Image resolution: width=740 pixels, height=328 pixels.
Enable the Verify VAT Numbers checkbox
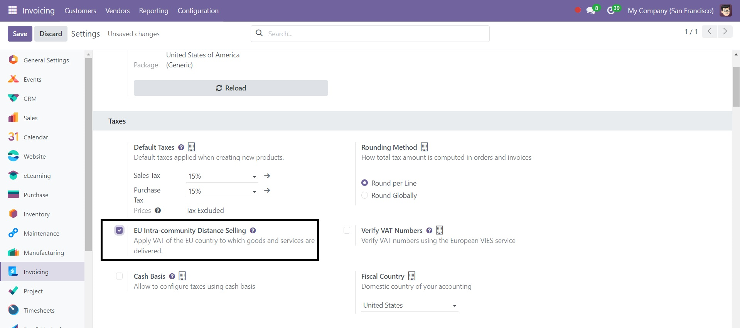(347, 230)
